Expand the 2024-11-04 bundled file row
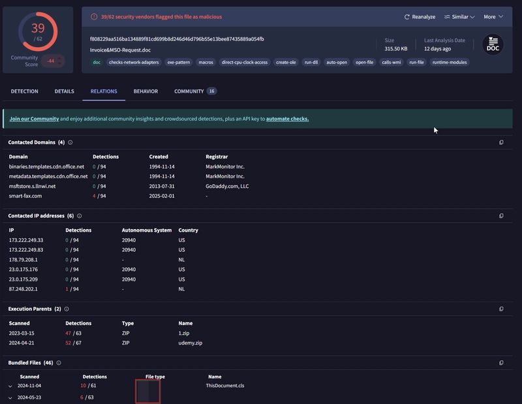The image size is (522, 404). (10, 386)
